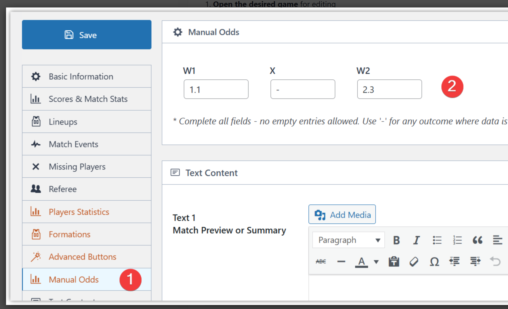Click into the W1 odds field

[x=216, y=89]
